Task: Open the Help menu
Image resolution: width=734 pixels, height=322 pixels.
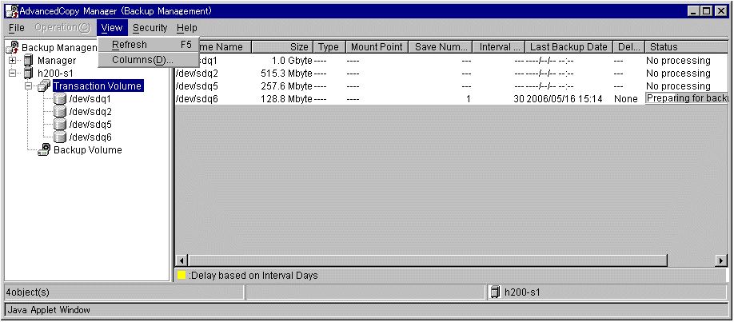Action: pos(187,28)
